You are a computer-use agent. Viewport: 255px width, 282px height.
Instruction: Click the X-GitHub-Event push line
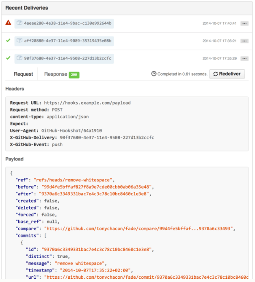(36, 145)
